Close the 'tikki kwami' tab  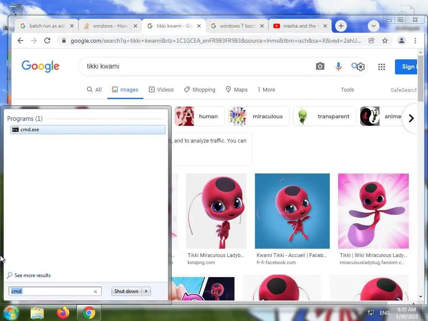(x=199, y=26)
